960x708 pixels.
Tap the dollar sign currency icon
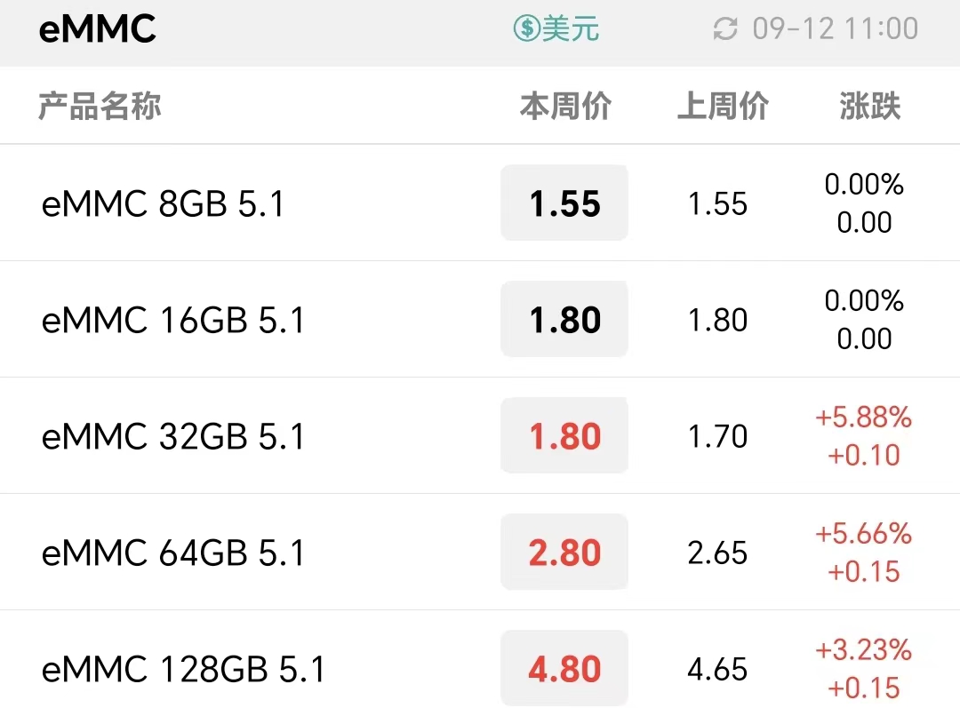click(x=526, y=28)
